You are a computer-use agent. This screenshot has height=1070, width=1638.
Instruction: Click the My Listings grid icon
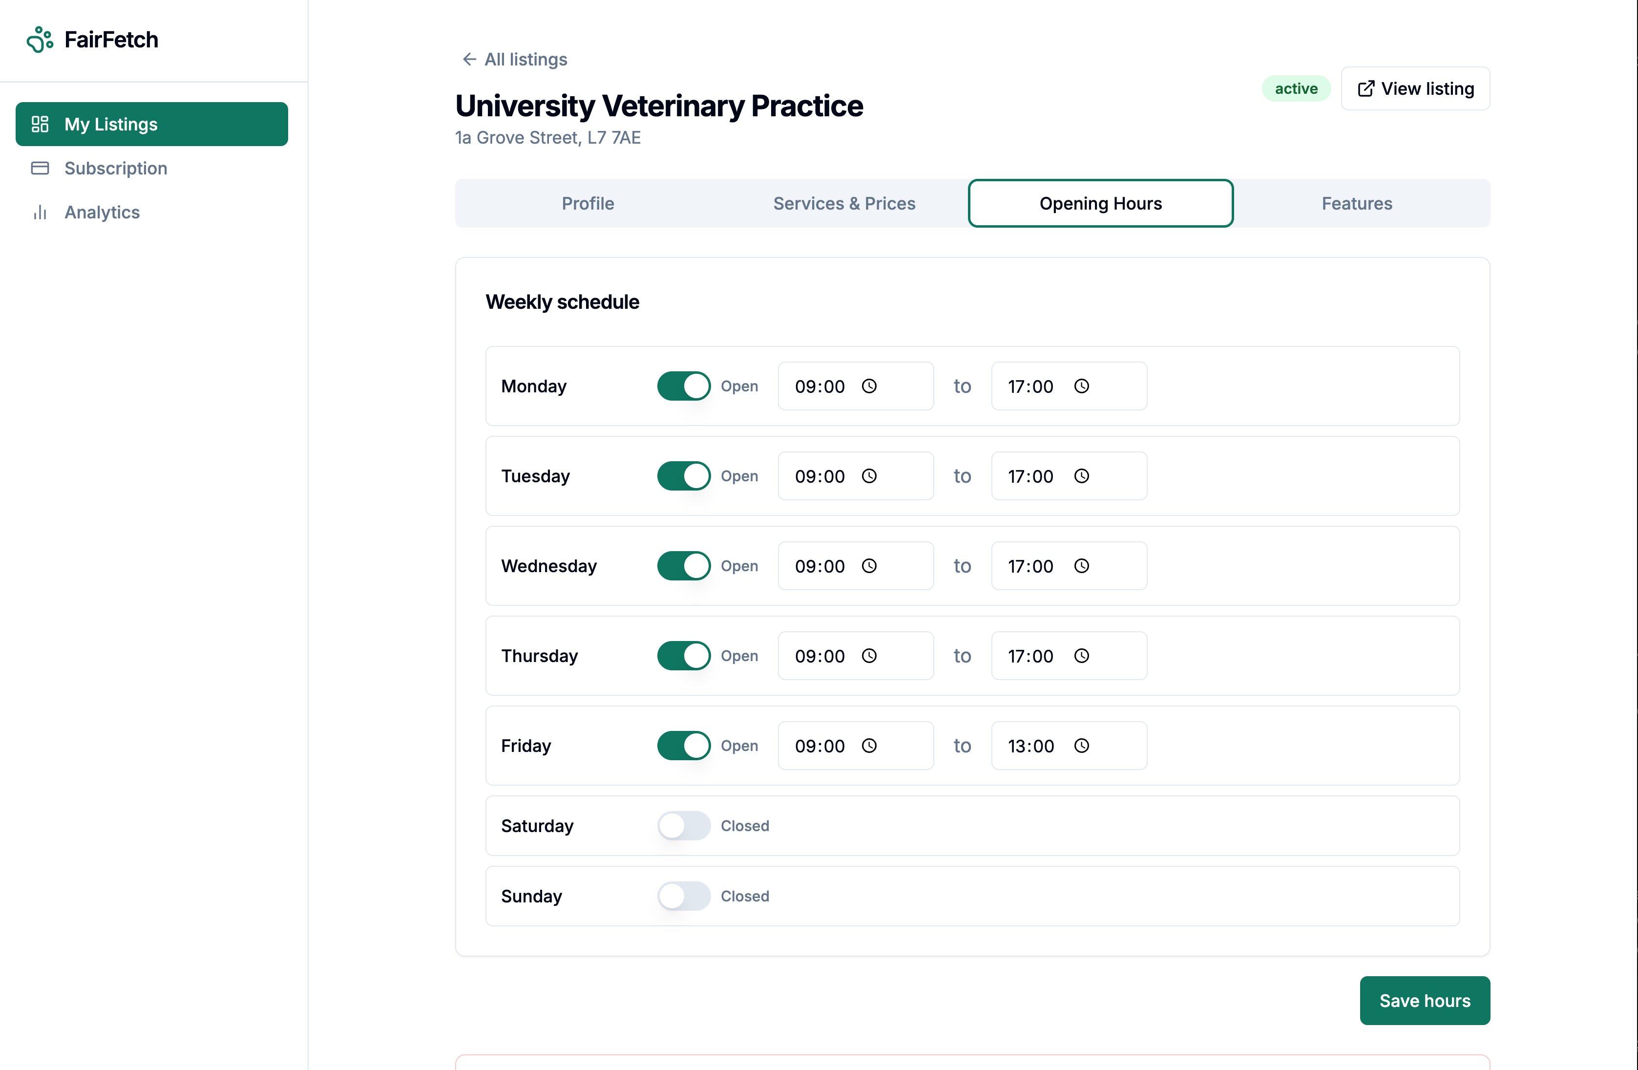[x=40, y=124]
